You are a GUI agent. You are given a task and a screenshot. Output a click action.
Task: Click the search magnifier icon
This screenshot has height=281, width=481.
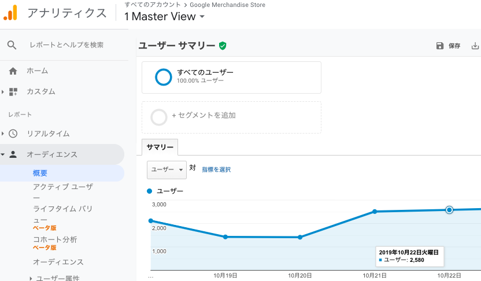tap(12, 45)
